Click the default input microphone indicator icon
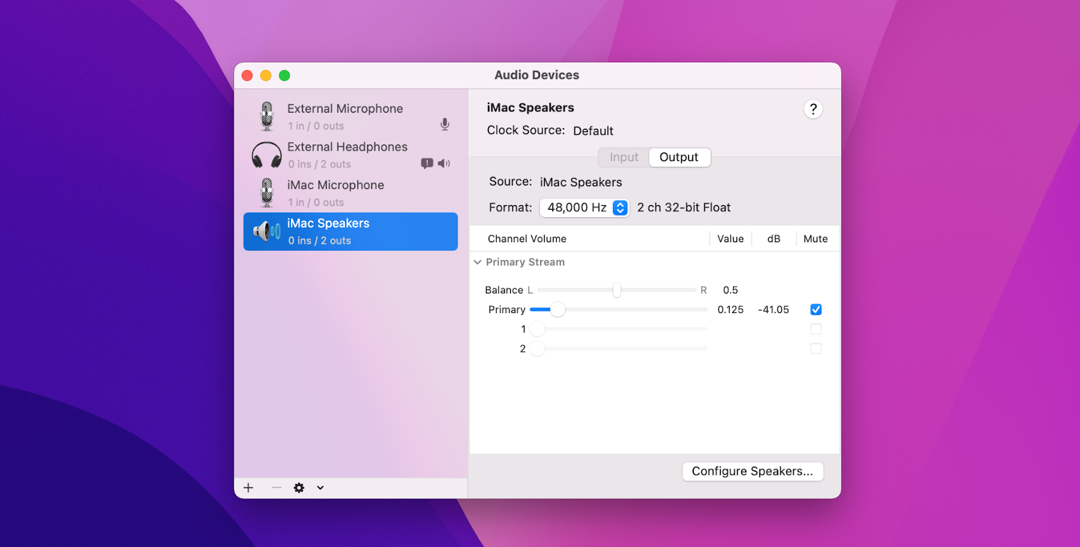1080x547 pixels. (x=445, y=125)
